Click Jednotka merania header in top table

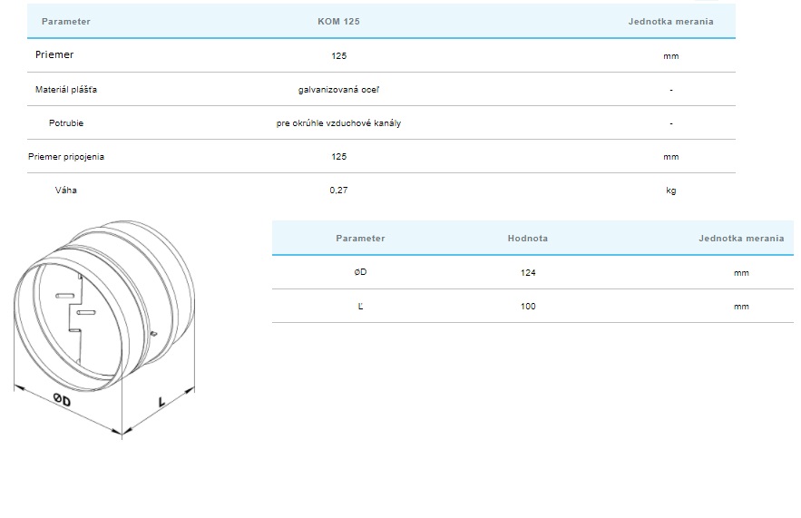click(x=670, y=21)
